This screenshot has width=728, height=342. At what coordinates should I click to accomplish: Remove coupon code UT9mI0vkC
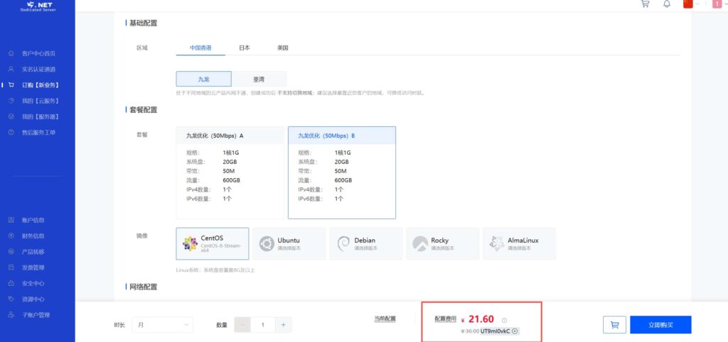[515, 331]
